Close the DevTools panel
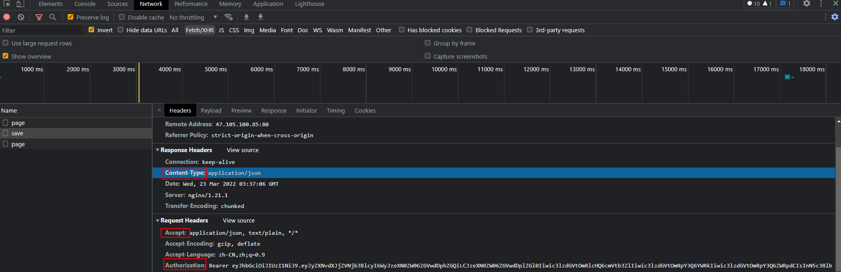This screenshot has width=841, height=272. point(836,3)
